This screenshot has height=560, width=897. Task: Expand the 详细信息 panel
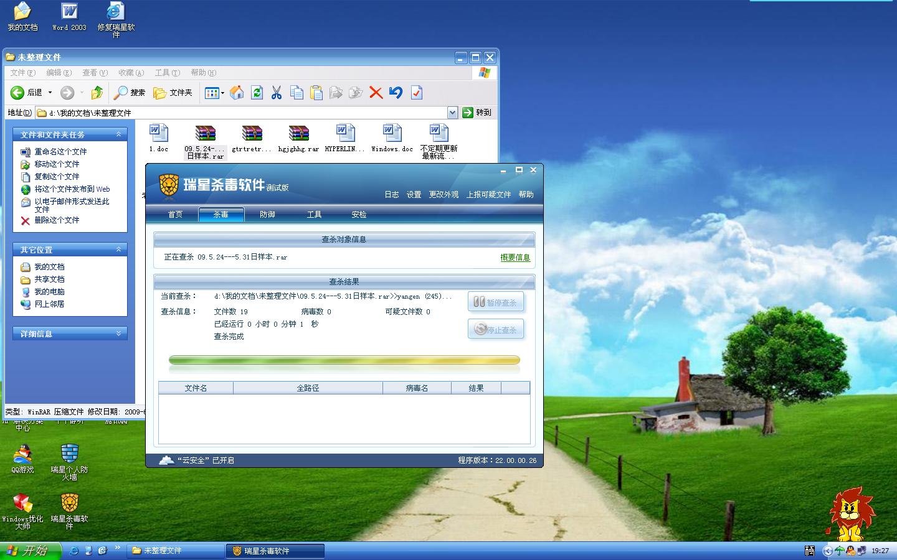[118, 334]
